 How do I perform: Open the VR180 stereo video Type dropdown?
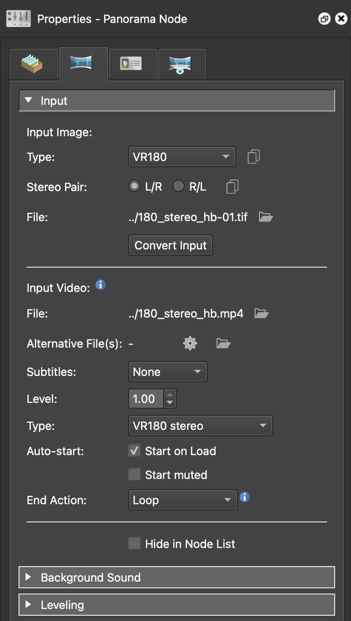tap(200, 425)
